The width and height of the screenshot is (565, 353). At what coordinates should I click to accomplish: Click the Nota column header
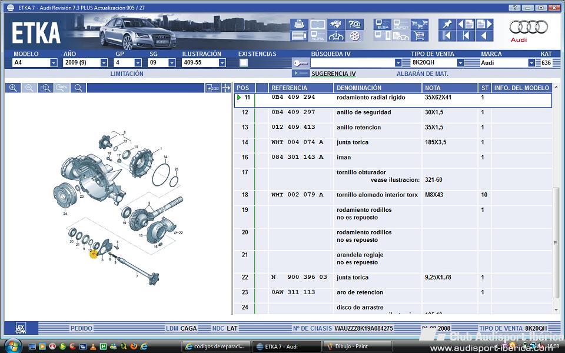pos(450,88)
